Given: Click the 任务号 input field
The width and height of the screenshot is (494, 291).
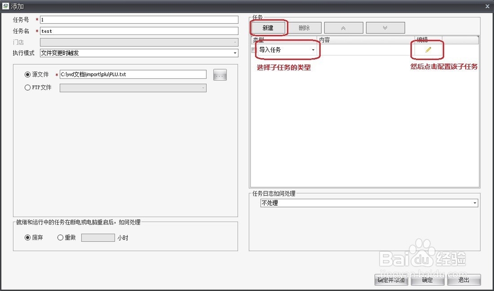Looking at the screenshot, I should (139, 20).
